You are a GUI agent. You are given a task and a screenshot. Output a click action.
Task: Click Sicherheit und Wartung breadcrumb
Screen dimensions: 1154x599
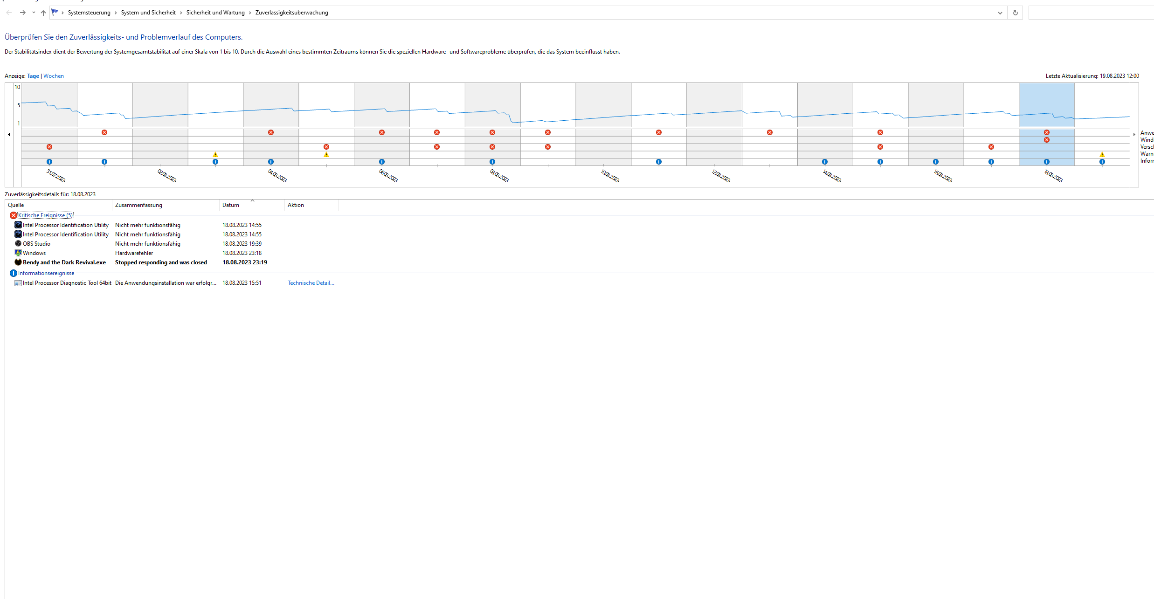click(215, 13)
